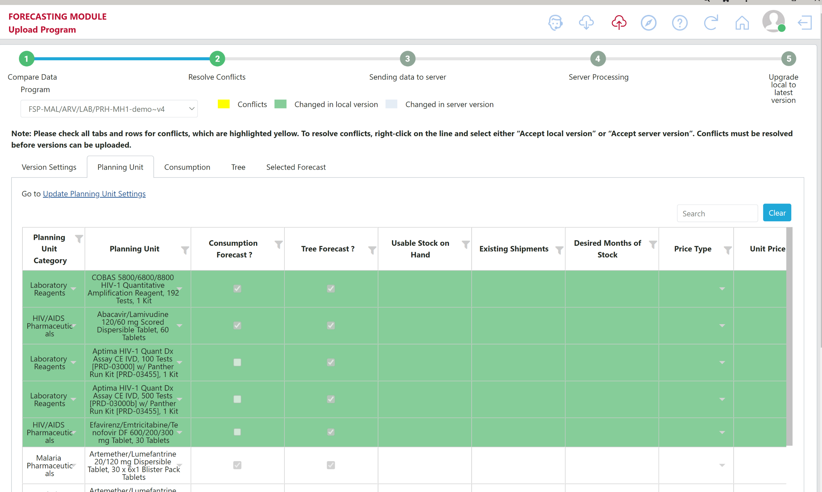The height and width of the screenshot is (492, 822).
Task: Open the Program dropdown FSP-MAL/ARV/LAB/PRH-MH1-demo~v4
Action: (x=109, y=109)
